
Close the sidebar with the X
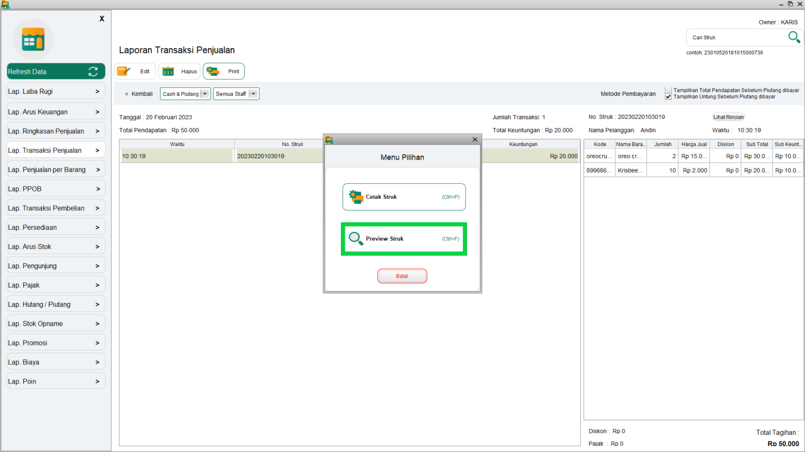[102, 19]
